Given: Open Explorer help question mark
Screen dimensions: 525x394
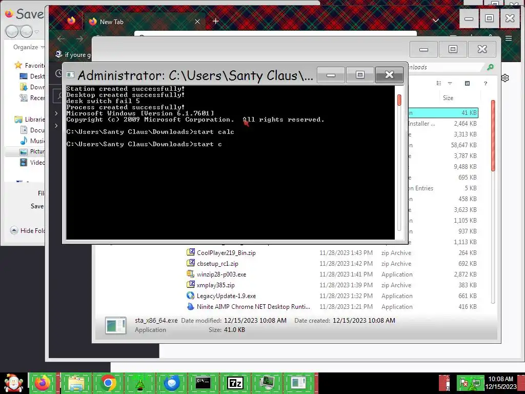Looking at the screenshot, I should coord(486,83).
